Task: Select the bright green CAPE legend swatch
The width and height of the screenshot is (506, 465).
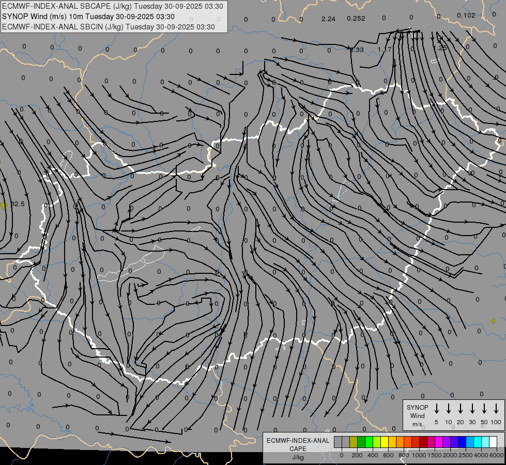Action: tap(369, 442)
